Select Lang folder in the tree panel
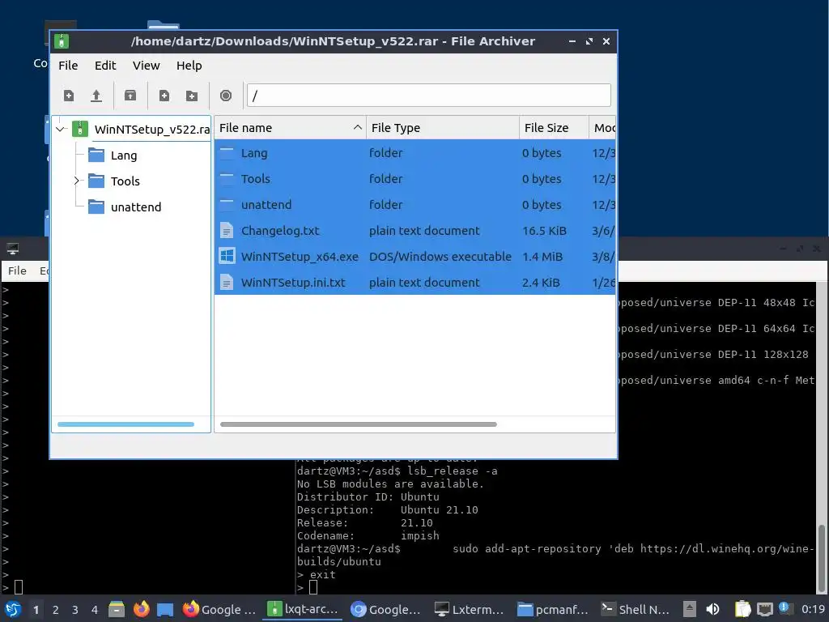The width and height of the screenshot is (829, 622). point(124,155)
